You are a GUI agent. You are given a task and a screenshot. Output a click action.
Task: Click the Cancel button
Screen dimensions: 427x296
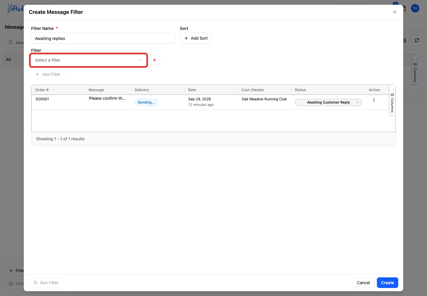coord(363,283)
